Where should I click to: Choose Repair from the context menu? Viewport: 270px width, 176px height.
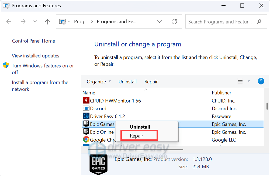(x=137, y=136)
